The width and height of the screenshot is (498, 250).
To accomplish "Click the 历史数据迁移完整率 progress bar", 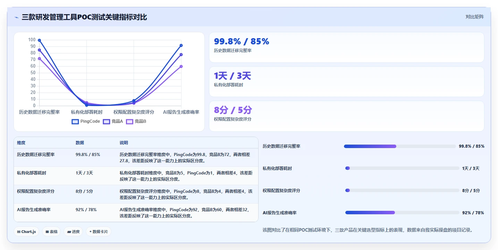I will pyautogui.click(x=399, y=146).
